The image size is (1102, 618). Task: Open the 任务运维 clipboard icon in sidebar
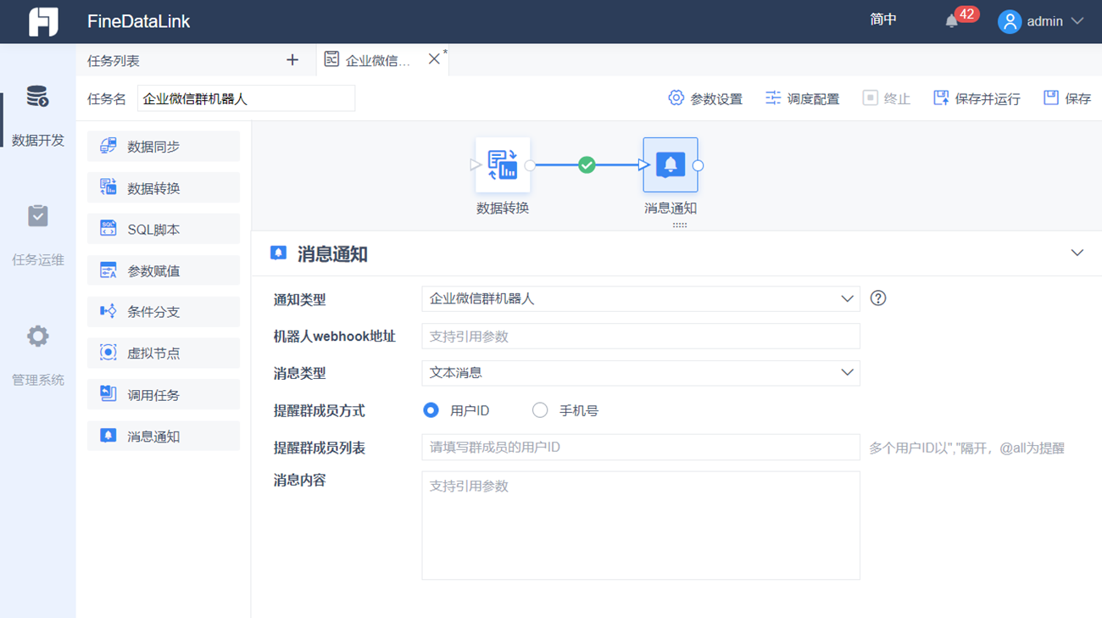[37, 216]
